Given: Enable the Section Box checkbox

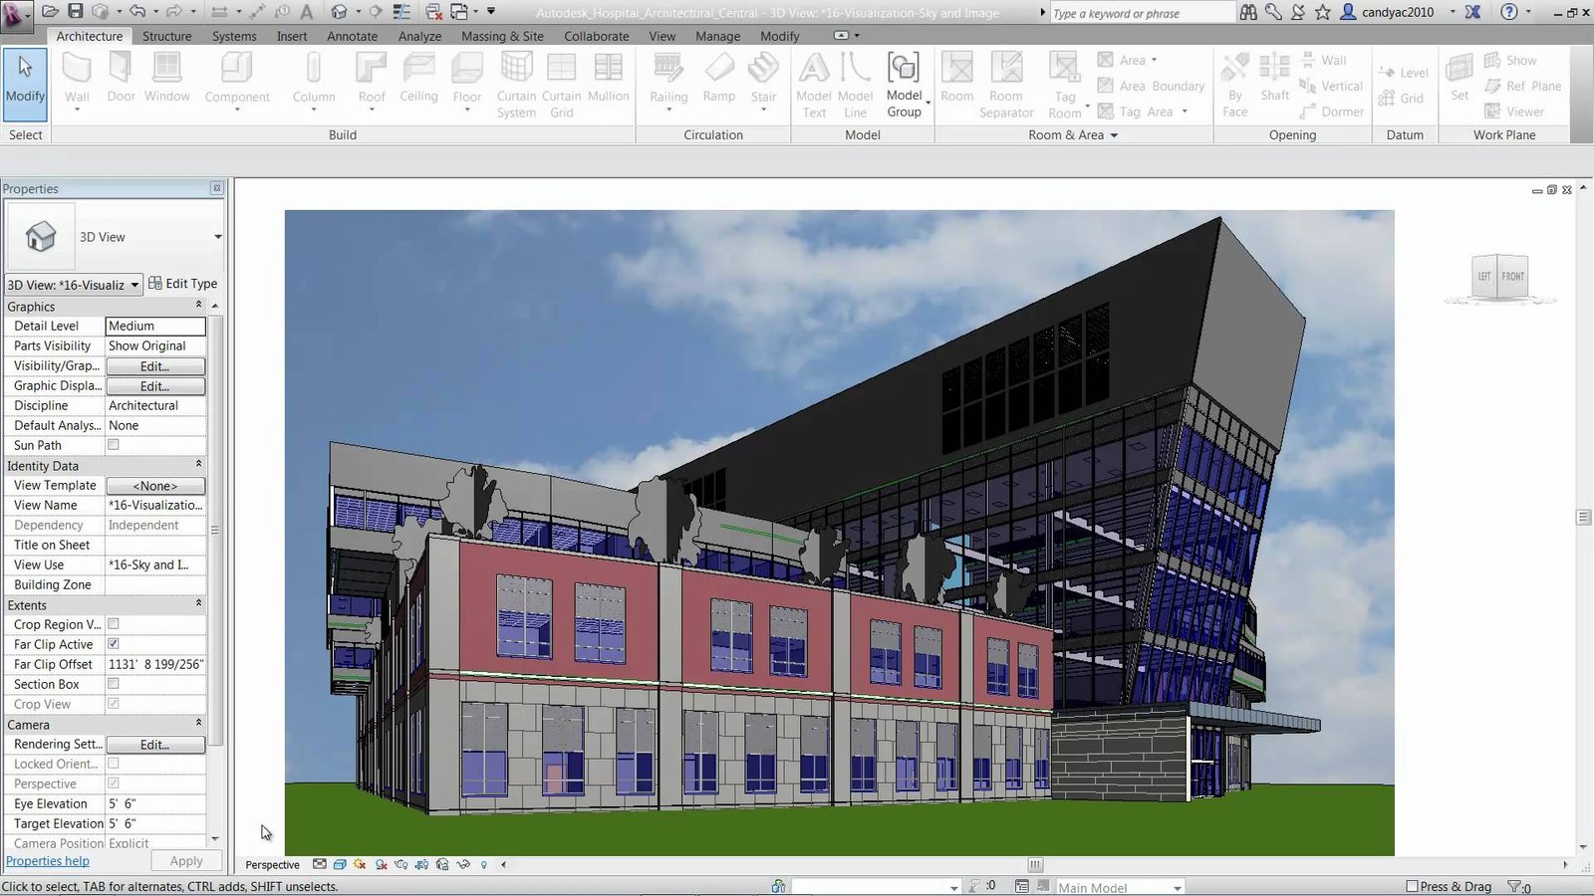Looking at the screenshot, I should click(x=113, y=684).
